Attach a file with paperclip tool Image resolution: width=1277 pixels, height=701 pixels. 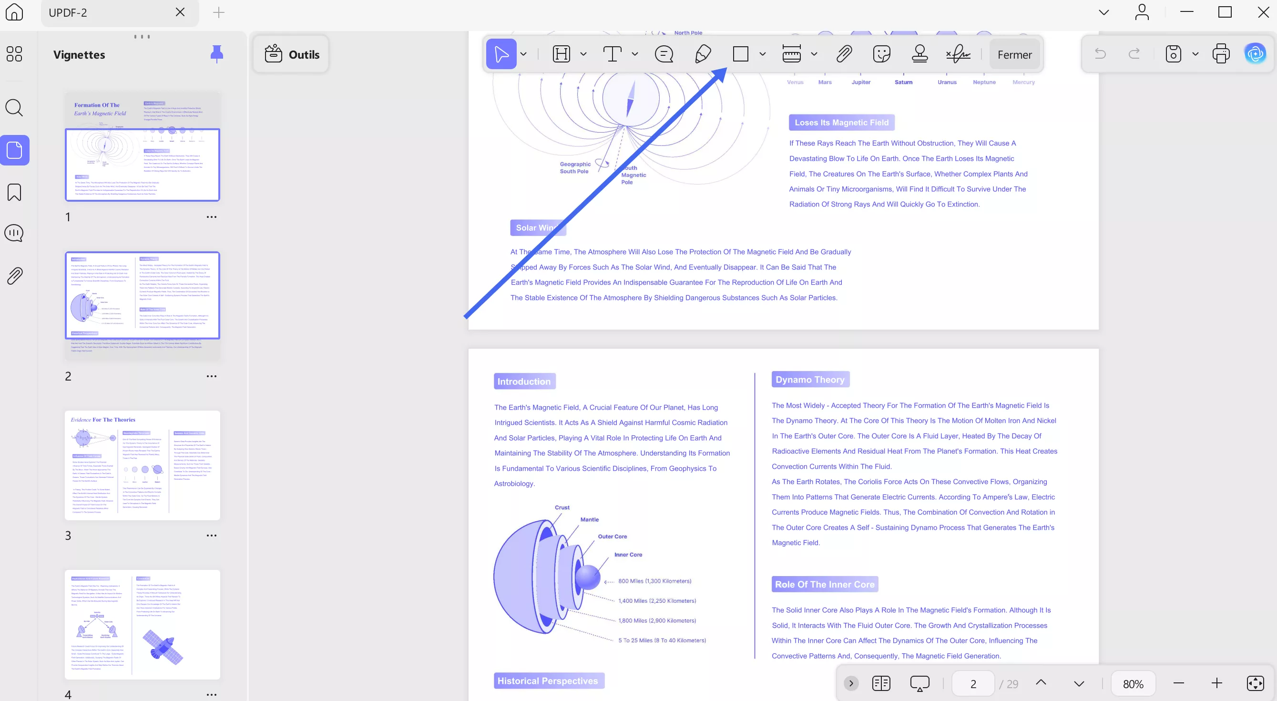point(844,53)
